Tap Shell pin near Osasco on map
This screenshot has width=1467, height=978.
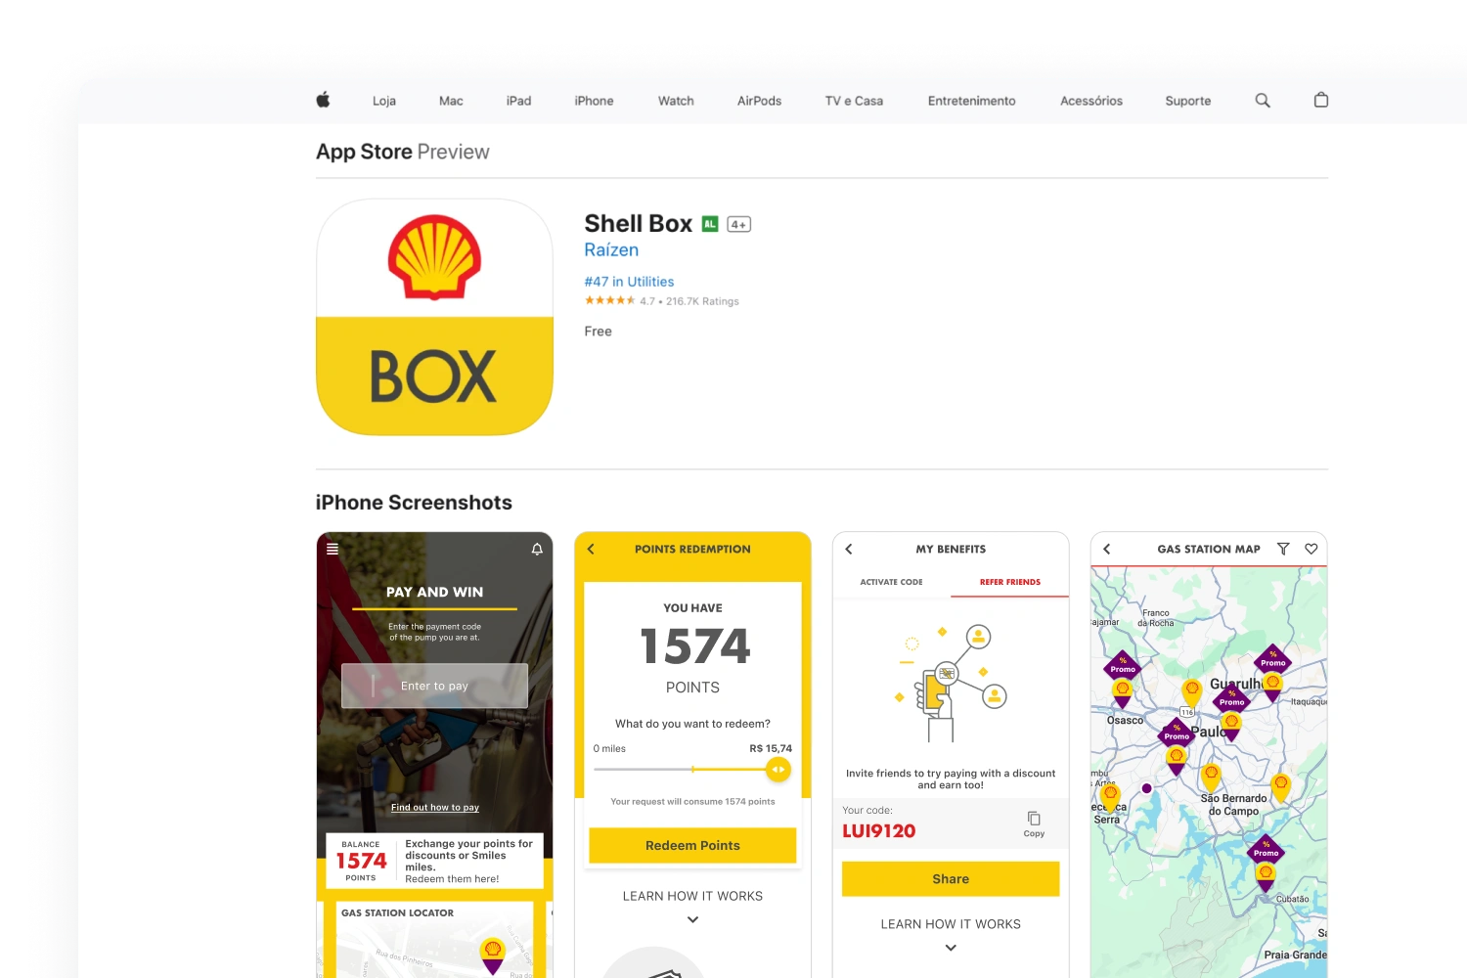click(1123, 692)
